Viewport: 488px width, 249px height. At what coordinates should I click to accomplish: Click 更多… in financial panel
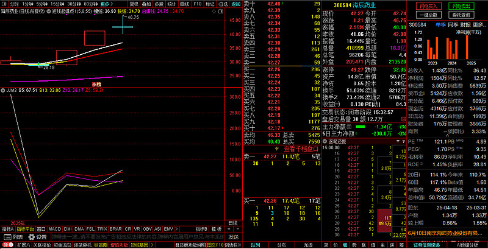click(x=479, y=25)
